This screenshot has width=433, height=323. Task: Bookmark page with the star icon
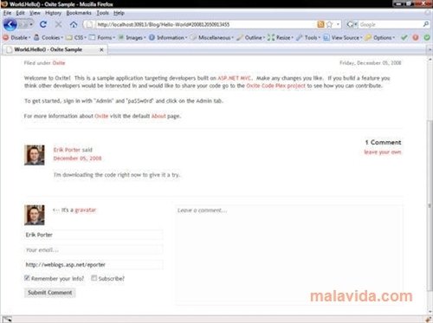point(329,24)
